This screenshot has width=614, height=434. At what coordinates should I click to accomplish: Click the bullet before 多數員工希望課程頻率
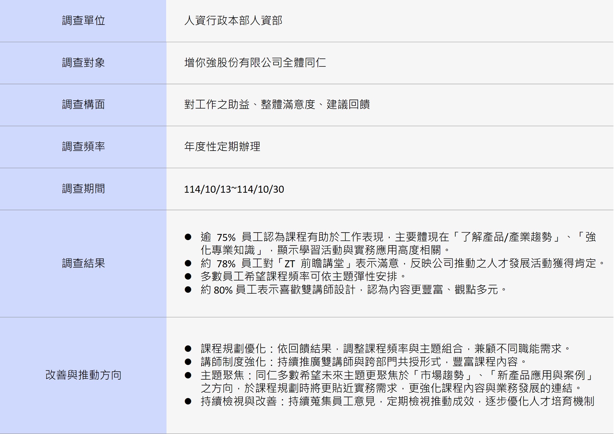point(188,276)
